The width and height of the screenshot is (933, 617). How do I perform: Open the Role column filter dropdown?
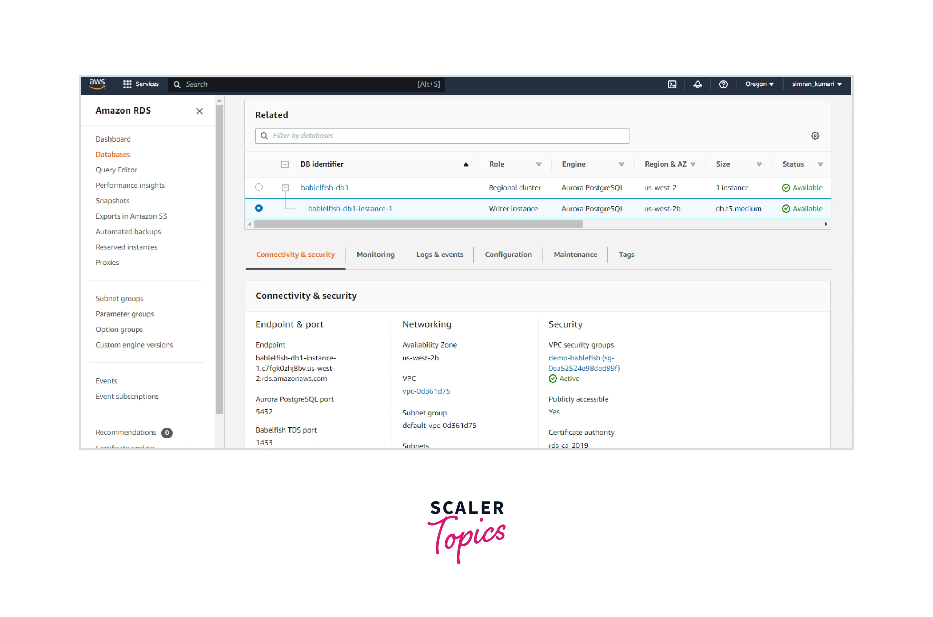[538, 164]
